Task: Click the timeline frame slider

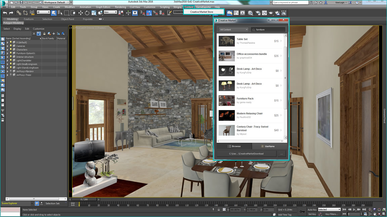Action: (x=84, y=199)
